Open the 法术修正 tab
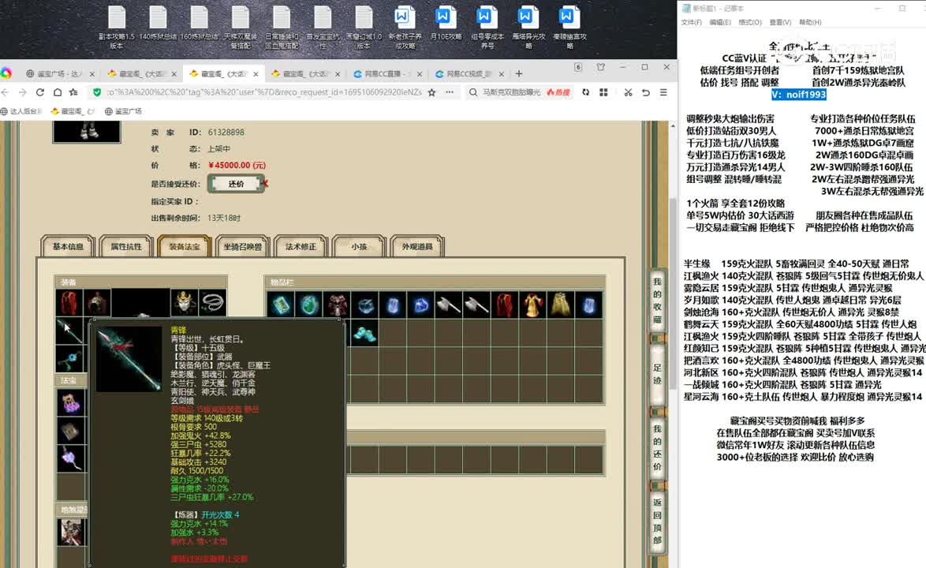Image resolution: width=926 pixels, height=568 pixels. [301, 247]
